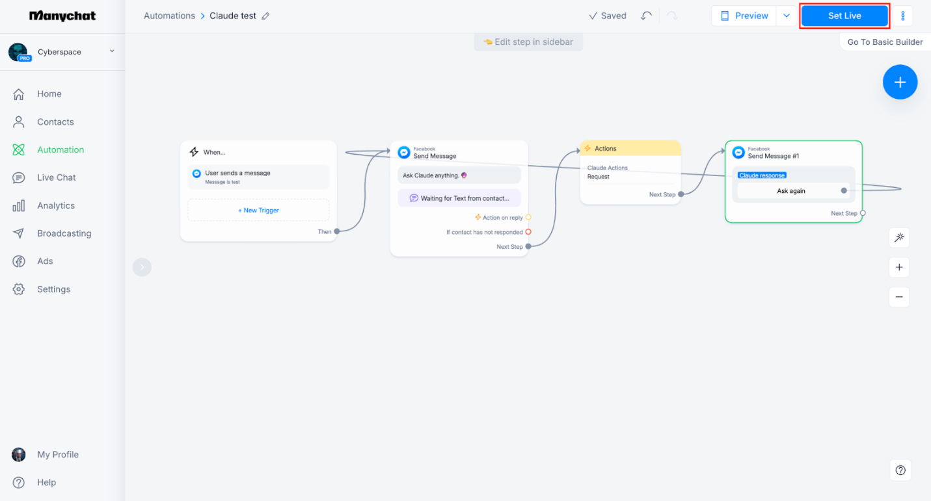The image size is (931, 501).
Task: Click the Cyberspace PRO avatar
Action: point(19,52)
